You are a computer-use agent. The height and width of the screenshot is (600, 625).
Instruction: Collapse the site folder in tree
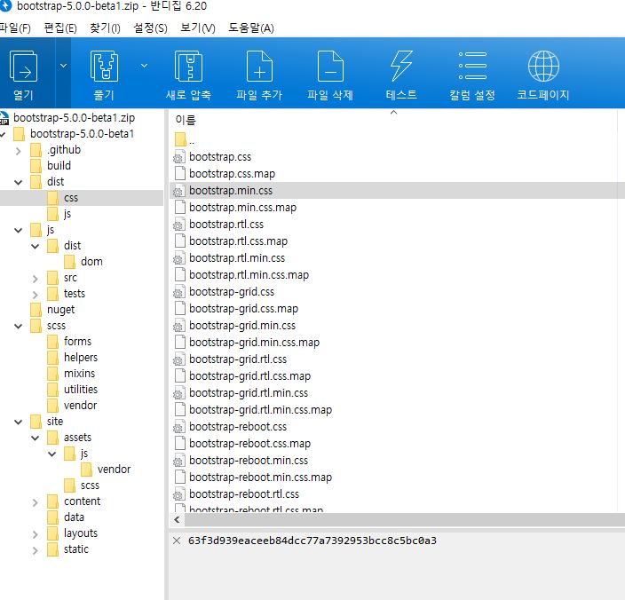(x=19, y=422)
